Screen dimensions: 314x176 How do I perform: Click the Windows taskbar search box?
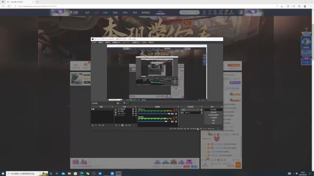tap(27, 174)
